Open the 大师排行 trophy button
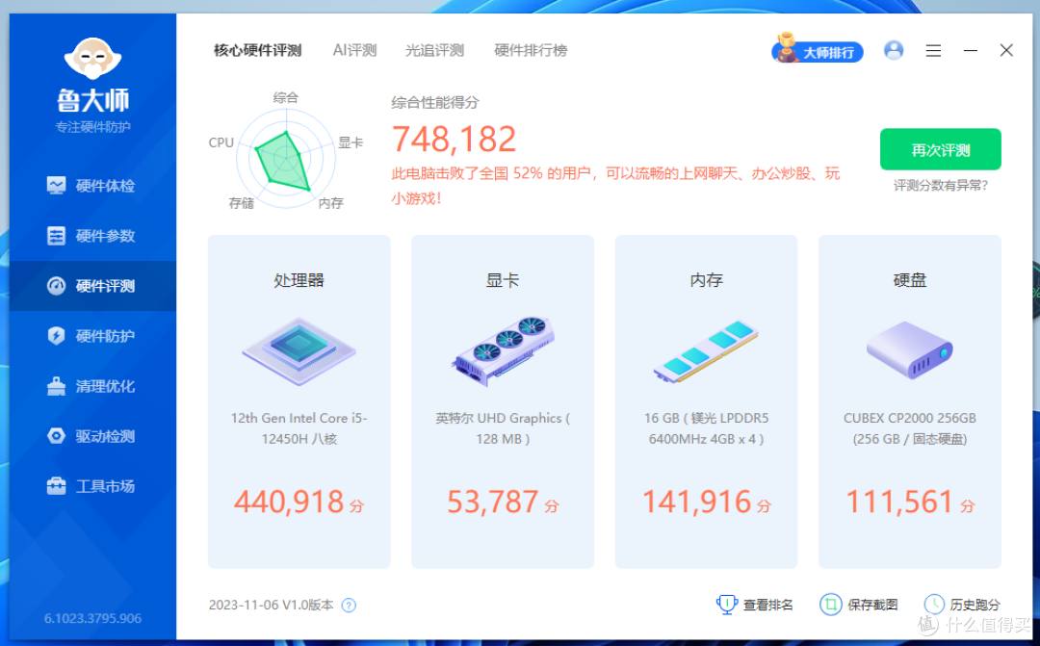The width and height of the screenshot is (1040, 646). 818,50
